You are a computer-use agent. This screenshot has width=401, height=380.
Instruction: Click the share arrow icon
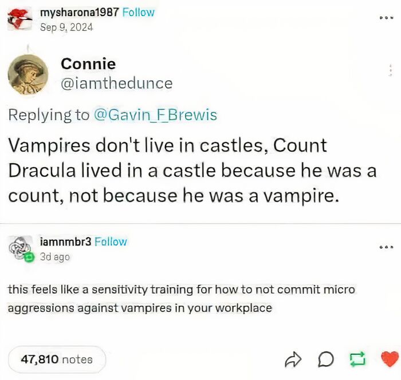pyautogui.click(x=293, y=359)
